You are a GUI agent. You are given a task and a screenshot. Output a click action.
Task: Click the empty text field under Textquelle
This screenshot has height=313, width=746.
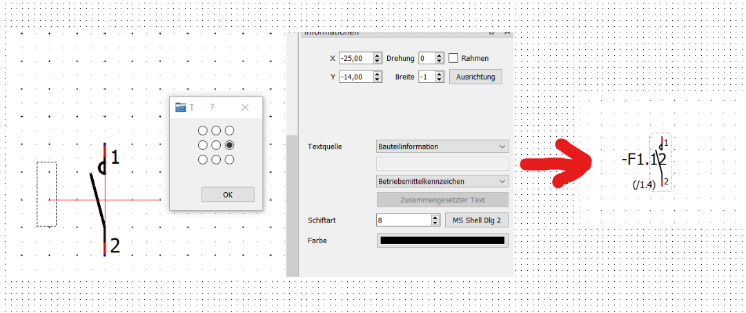pyautogui.click(x=442, y=163)
